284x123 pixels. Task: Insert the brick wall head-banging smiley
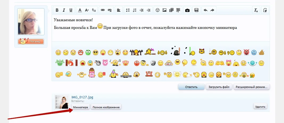click(72, 63)
